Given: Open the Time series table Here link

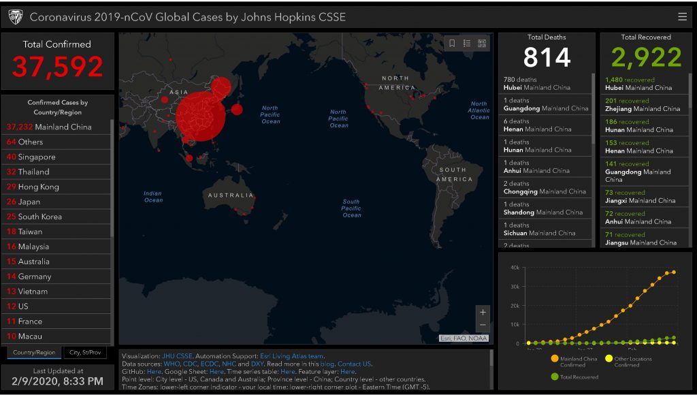Looking at the screenshot, I should [x=288, y=371].
